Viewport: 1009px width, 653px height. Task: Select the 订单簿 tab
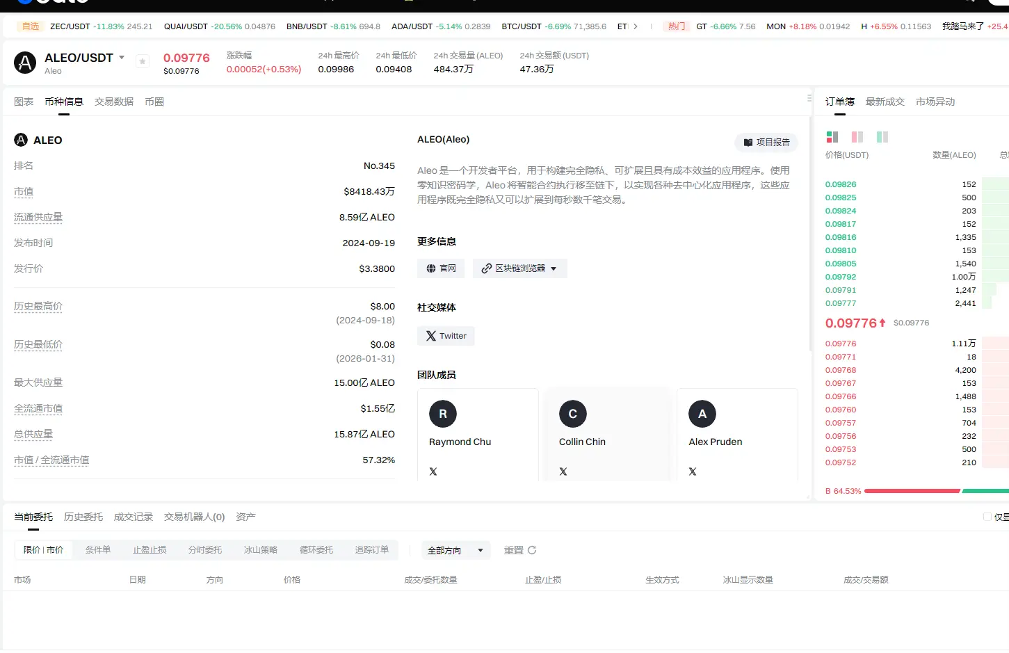coord(840,102)
